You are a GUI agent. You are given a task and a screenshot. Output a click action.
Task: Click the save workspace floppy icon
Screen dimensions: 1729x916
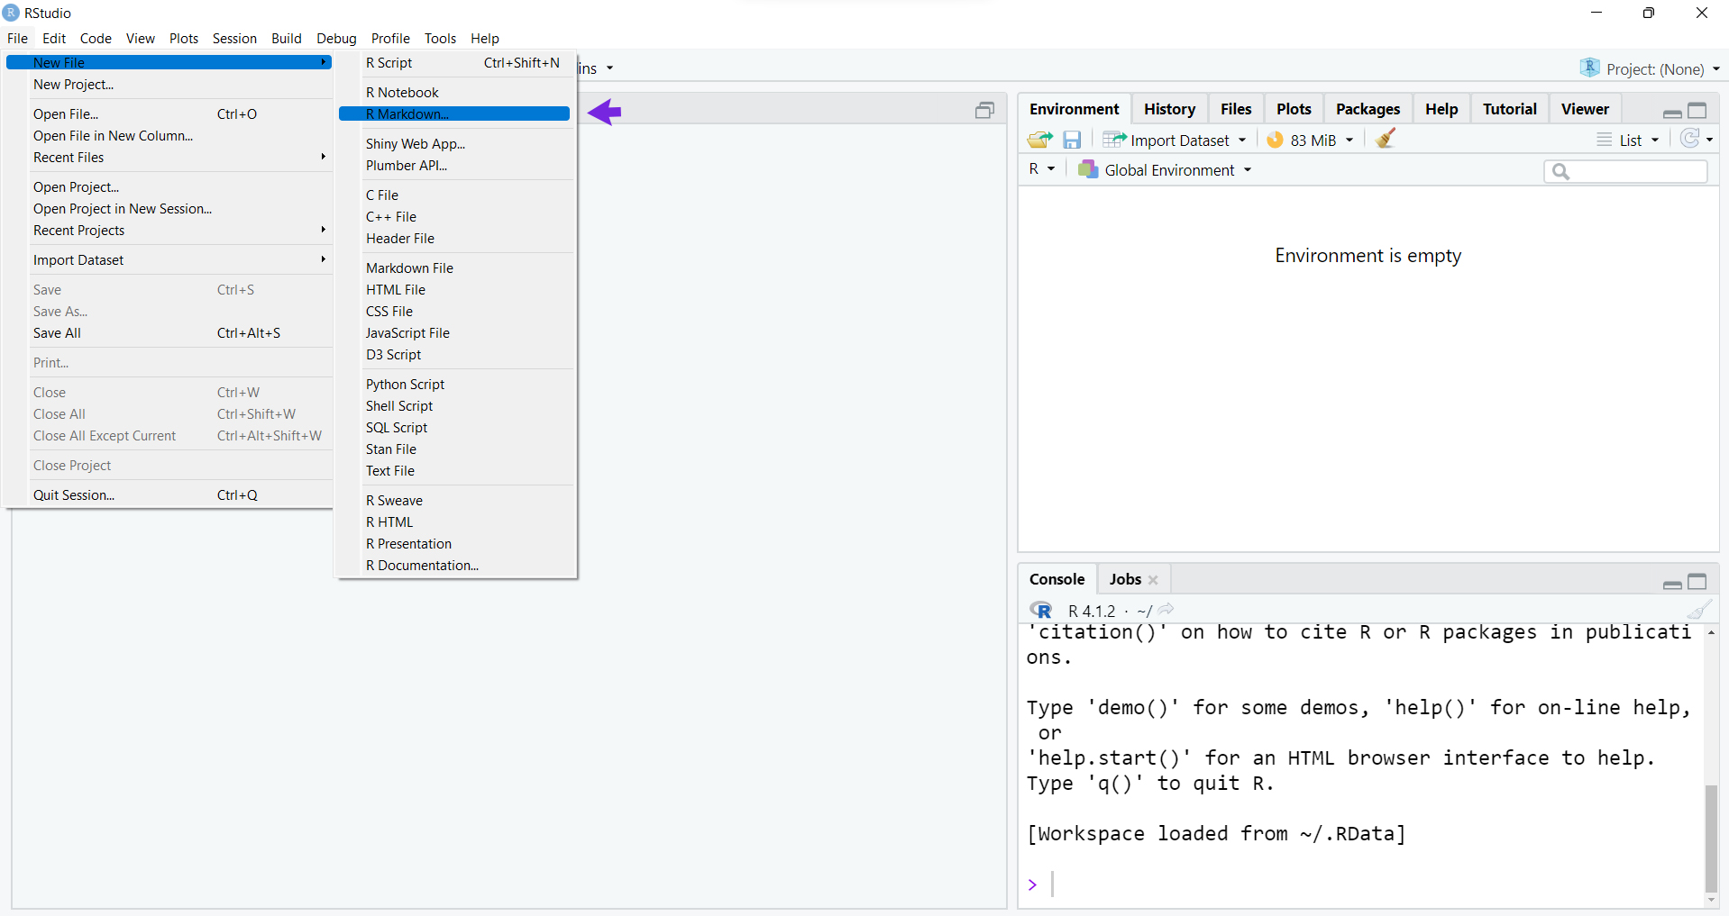click(x=1072, y=140)
